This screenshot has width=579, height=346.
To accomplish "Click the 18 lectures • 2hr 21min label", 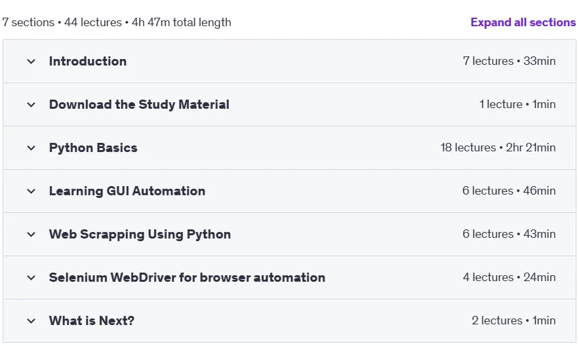I will pos(498,147).
